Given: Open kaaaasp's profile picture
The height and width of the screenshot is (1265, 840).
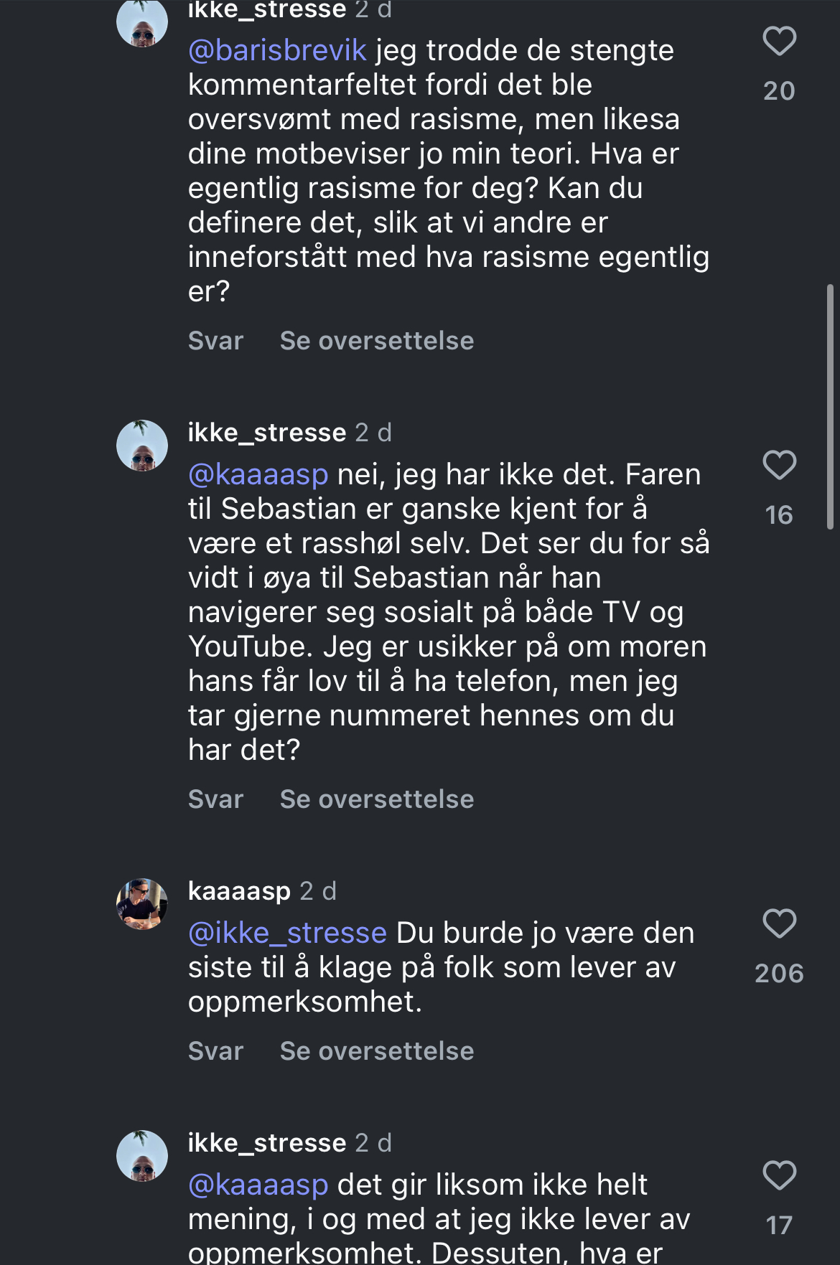Looking at the screenshot, I should pyautogui.click(x=142, y=904).
